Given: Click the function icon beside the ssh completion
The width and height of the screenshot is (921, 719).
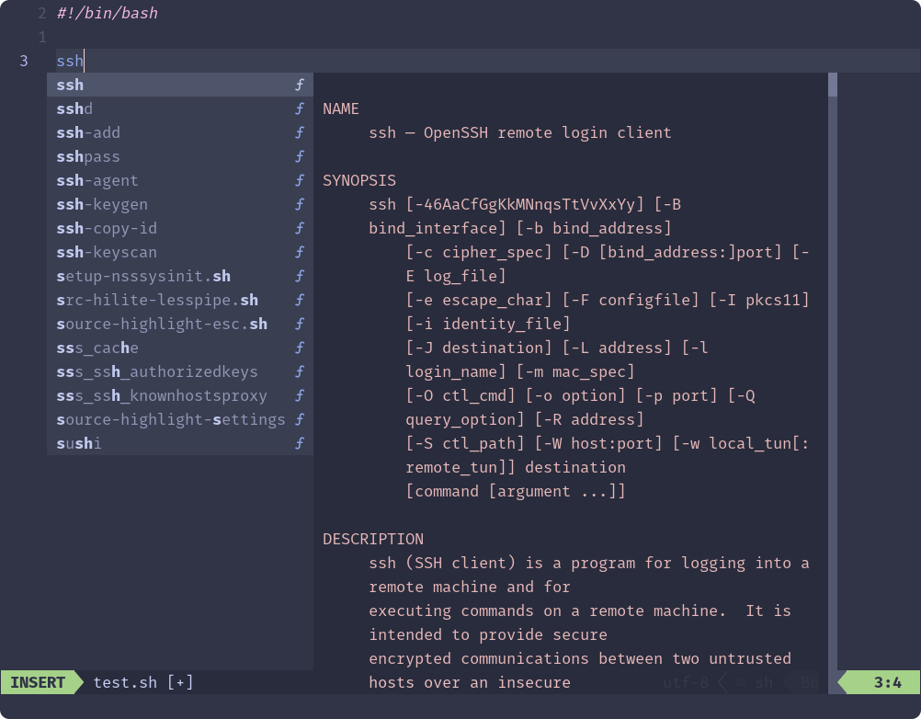Looking at the screenshot, I should [x=300, y=86].
